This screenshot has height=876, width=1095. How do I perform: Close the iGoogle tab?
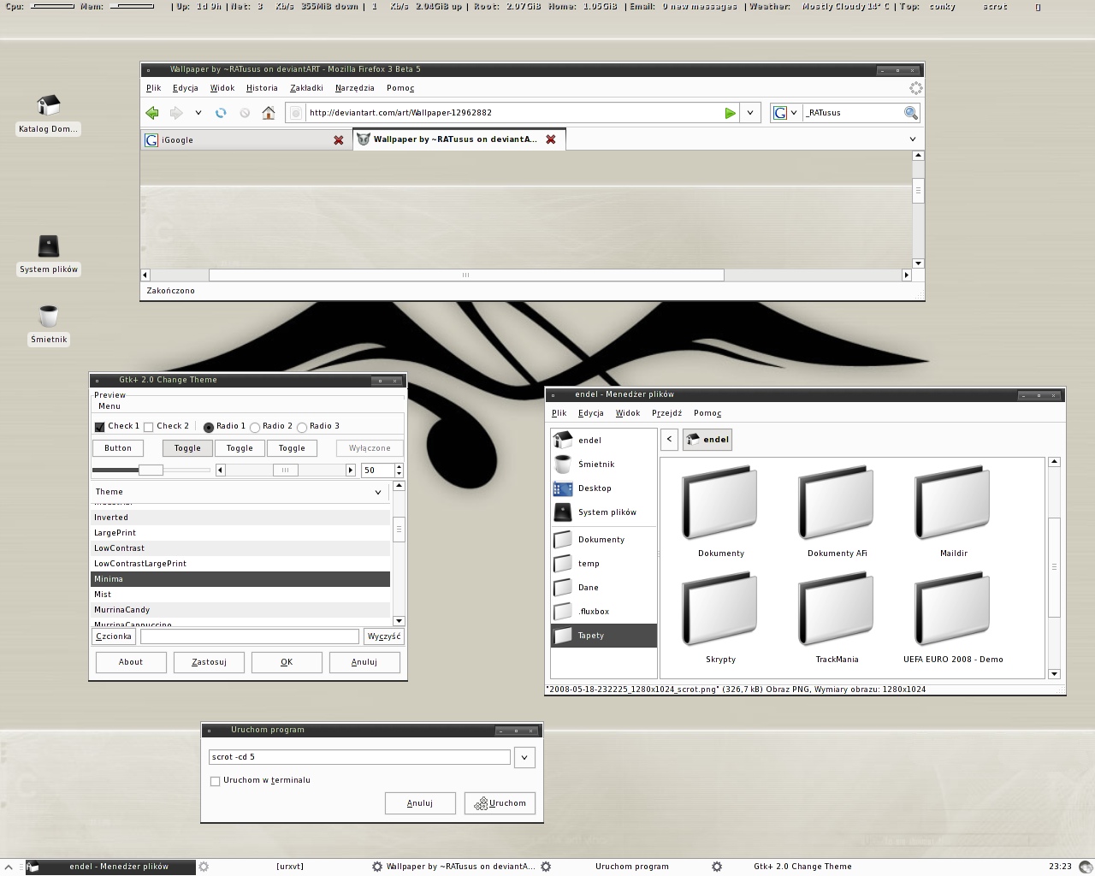(x=339, y=140)
